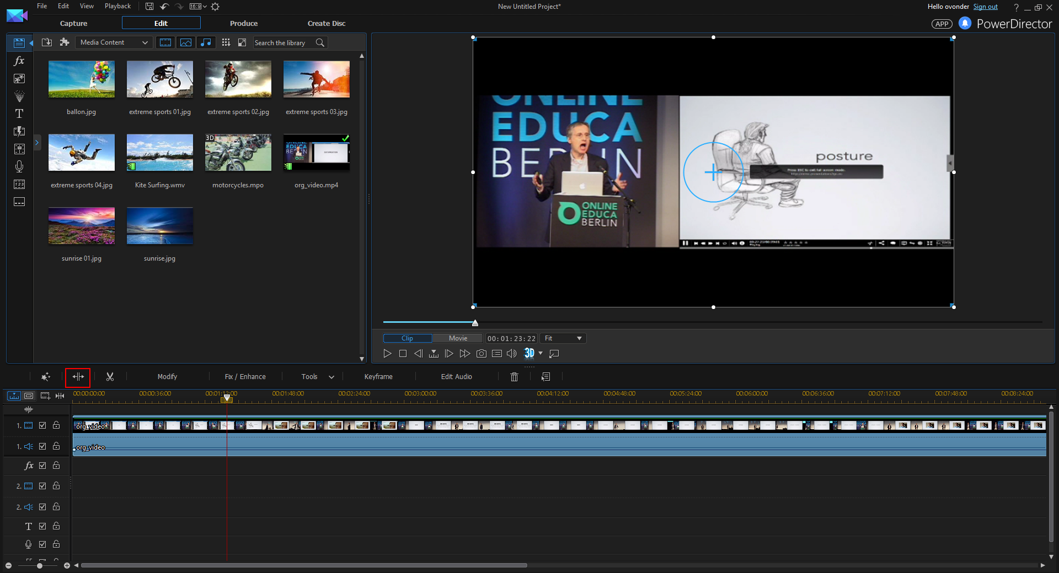Toggle audio track 2 enable checkbox

coord(42,507)
